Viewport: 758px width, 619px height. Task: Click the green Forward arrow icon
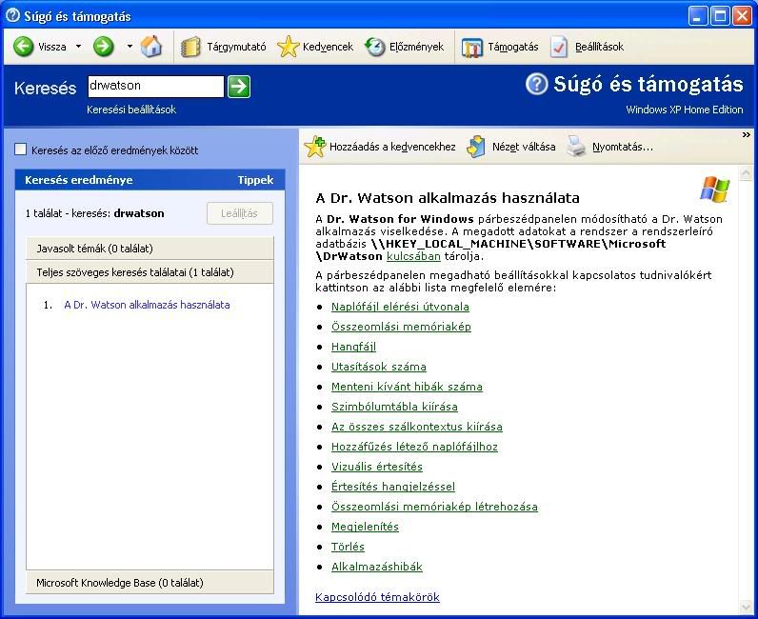coord(104,47)
